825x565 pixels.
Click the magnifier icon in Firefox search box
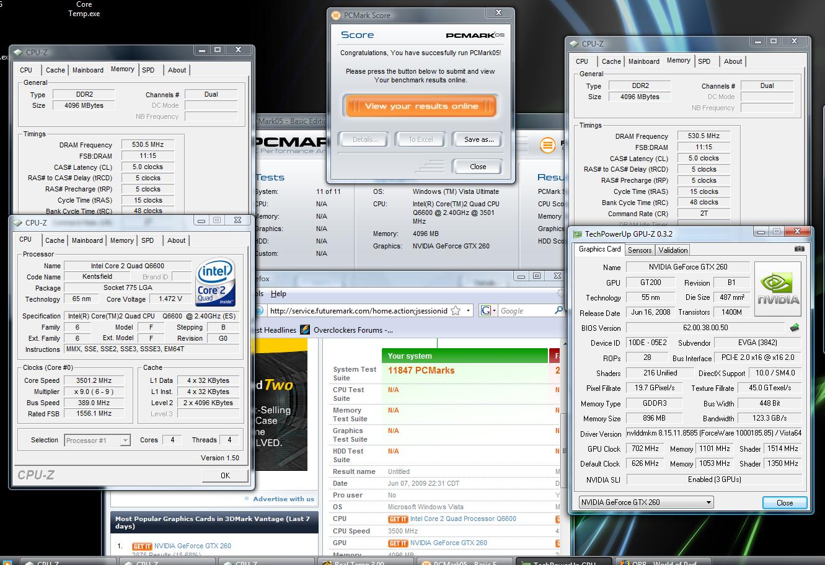558,310
